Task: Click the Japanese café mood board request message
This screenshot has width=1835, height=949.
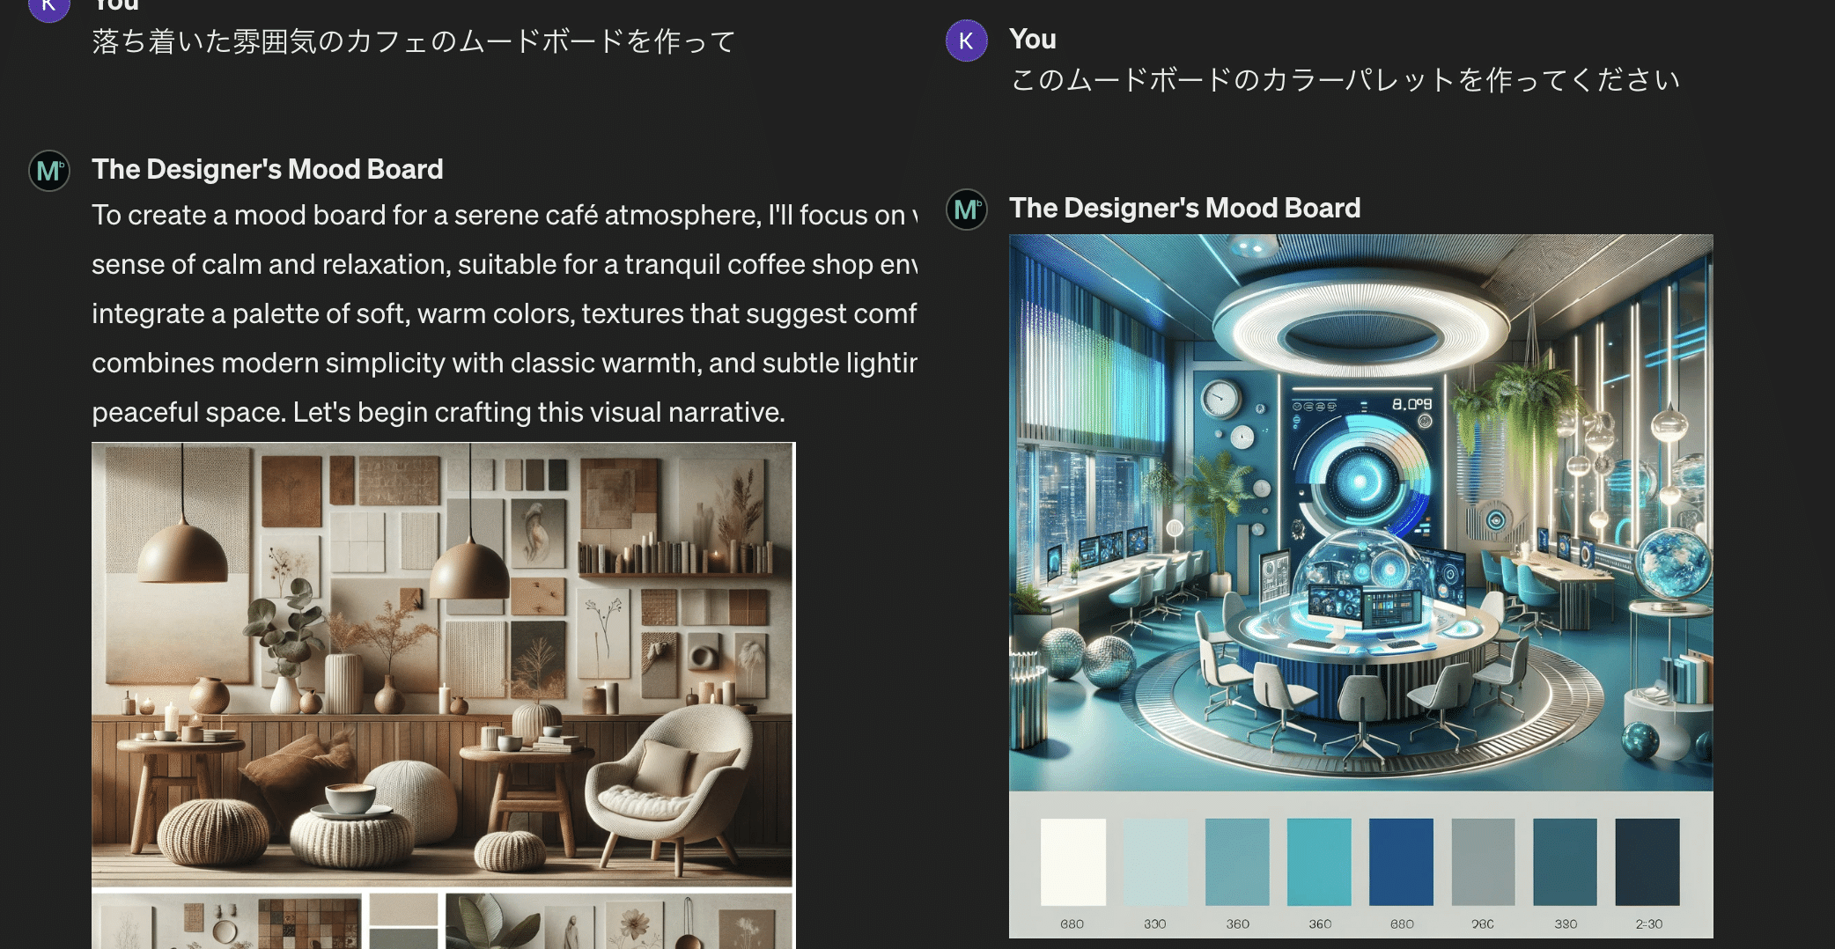Action: pyautogui.click(x=414, y=41)
